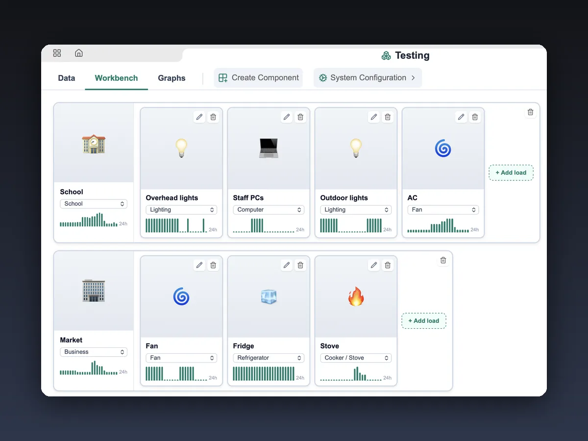Select the Market office building thumbnail
588x441 pixels.
click(94, 291)
